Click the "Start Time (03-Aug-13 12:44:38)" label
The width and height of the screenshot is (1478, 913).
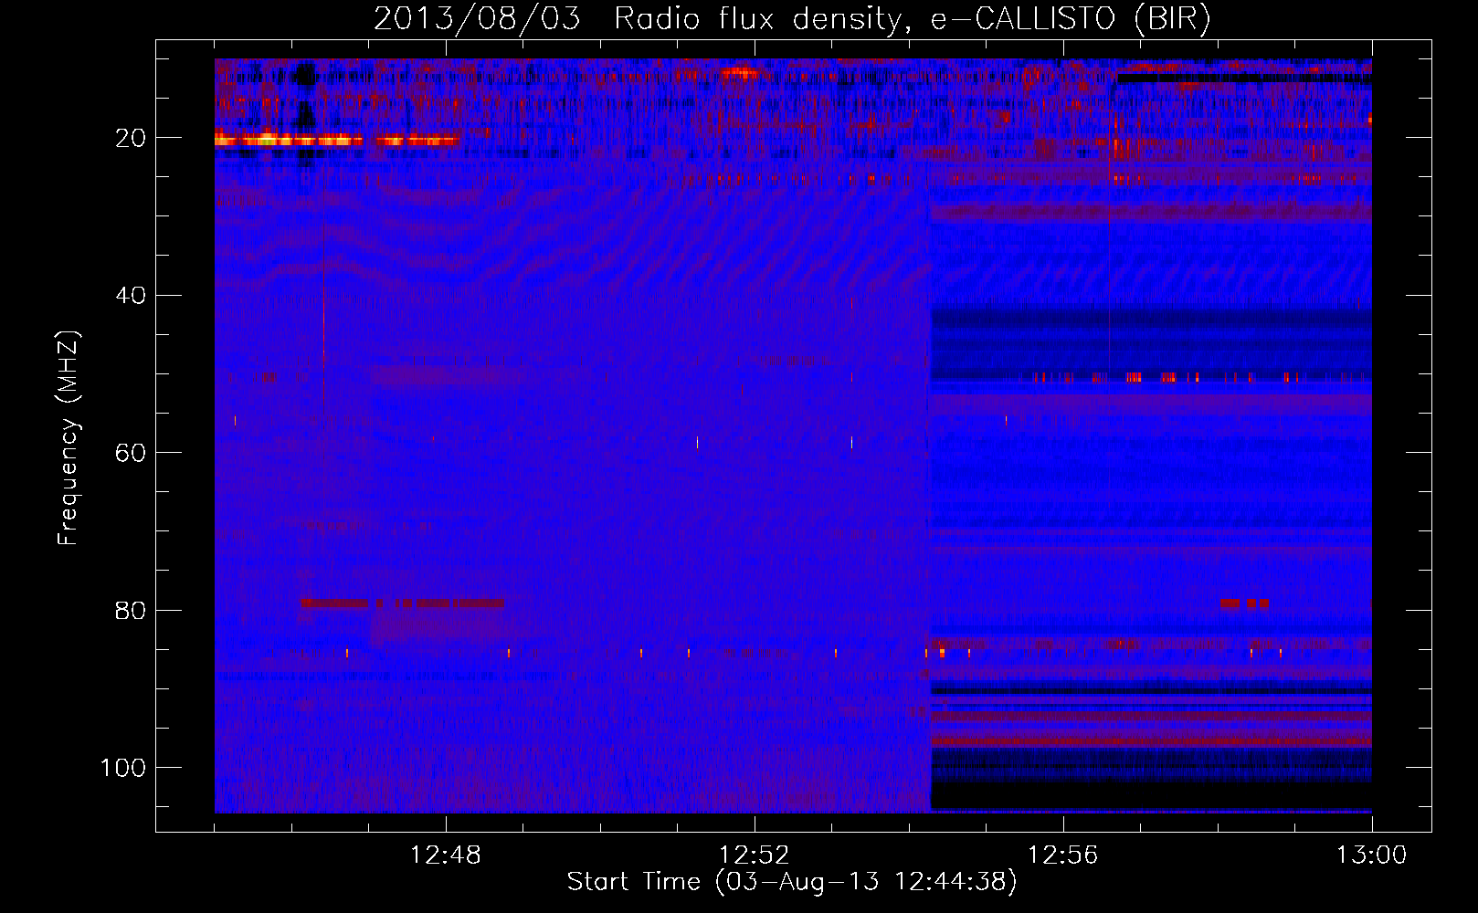click(792, 882)
